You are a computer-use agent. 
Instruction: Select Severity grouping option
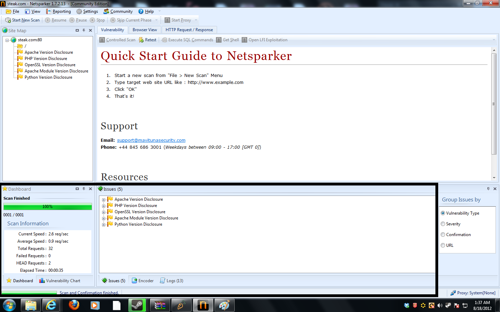tap(443, 224)
